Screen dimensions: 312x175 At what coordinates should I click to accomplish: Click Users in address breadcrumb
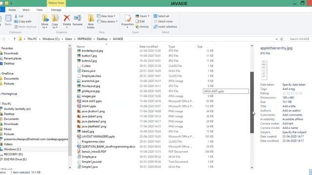coord(68,39)
